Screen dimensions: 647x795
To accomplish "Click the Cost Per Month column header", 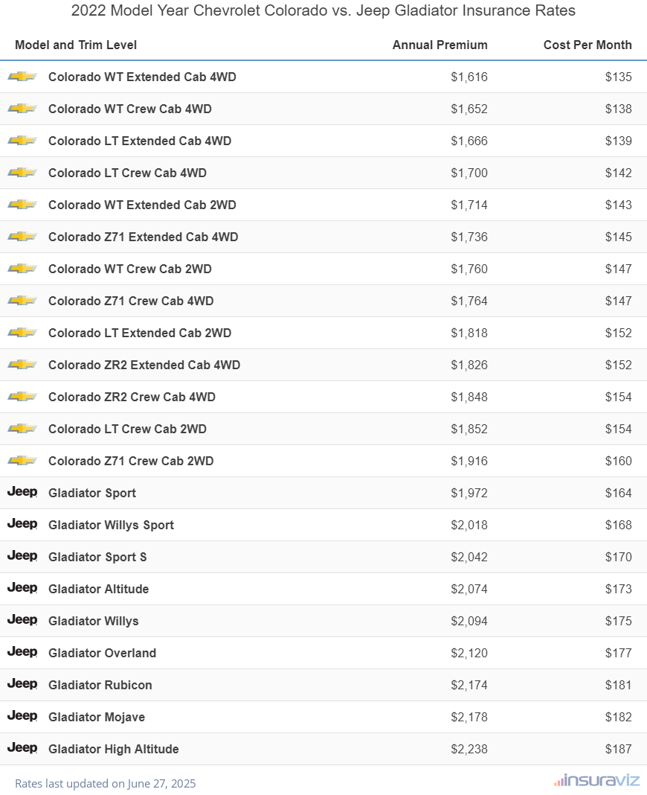I will (x=588, y=45).
